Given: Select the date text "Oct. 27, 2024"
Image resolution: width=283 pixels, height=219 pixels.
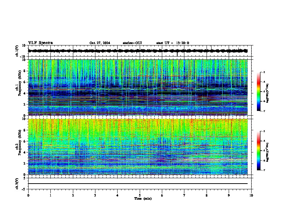Looking at the screenshot, I should (x=100, y=43).
